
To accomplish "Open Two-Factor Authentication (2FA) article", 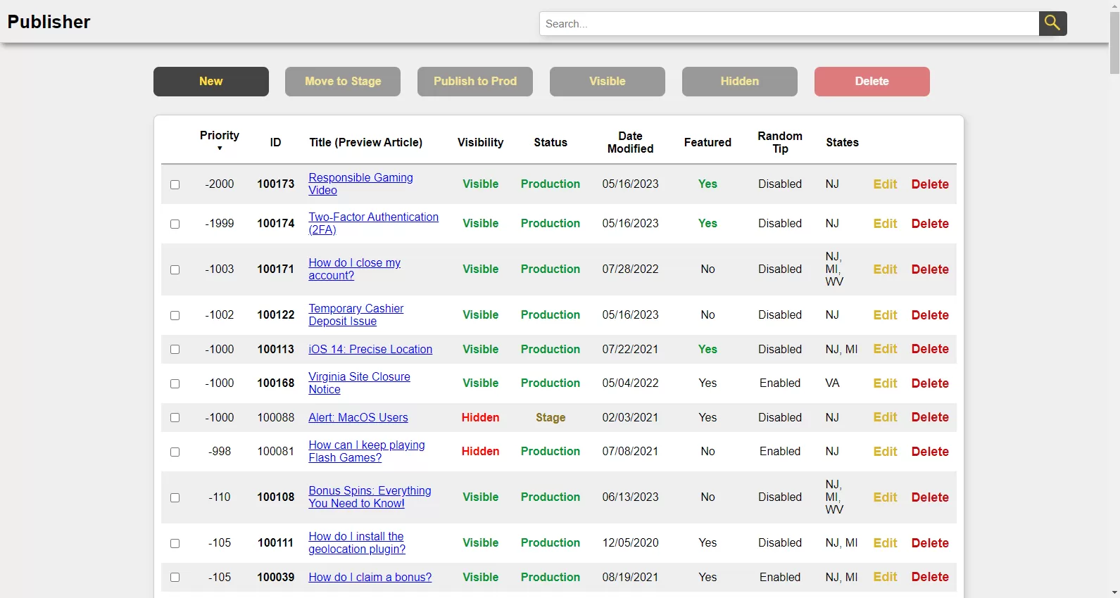I will [x=373, y=223].
